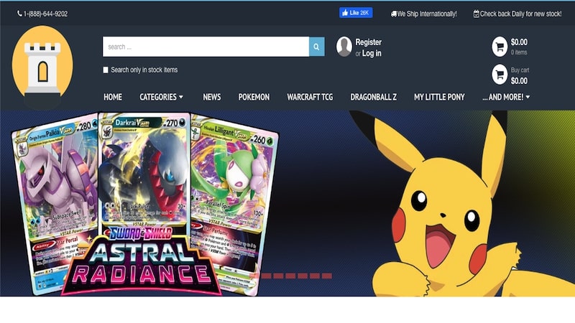Click the $0.00 amount under Buy cart

click(x=519, y=81)
